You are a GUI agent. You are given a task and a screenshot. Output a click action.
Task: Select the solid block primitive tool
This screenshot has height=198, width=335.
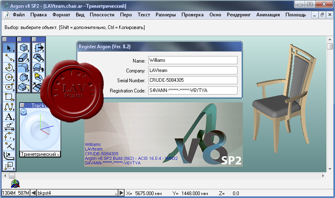23,48
